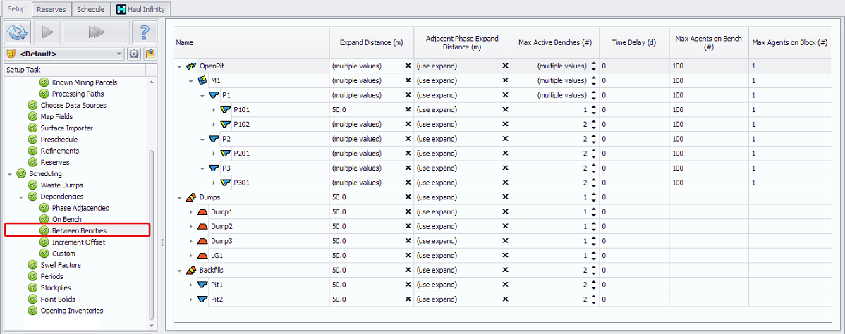Click the Time Delay field for Pit1

[633, 285]
